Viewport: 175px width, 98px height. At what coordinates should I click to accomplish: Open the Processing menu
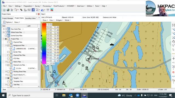tap(47, 6)
